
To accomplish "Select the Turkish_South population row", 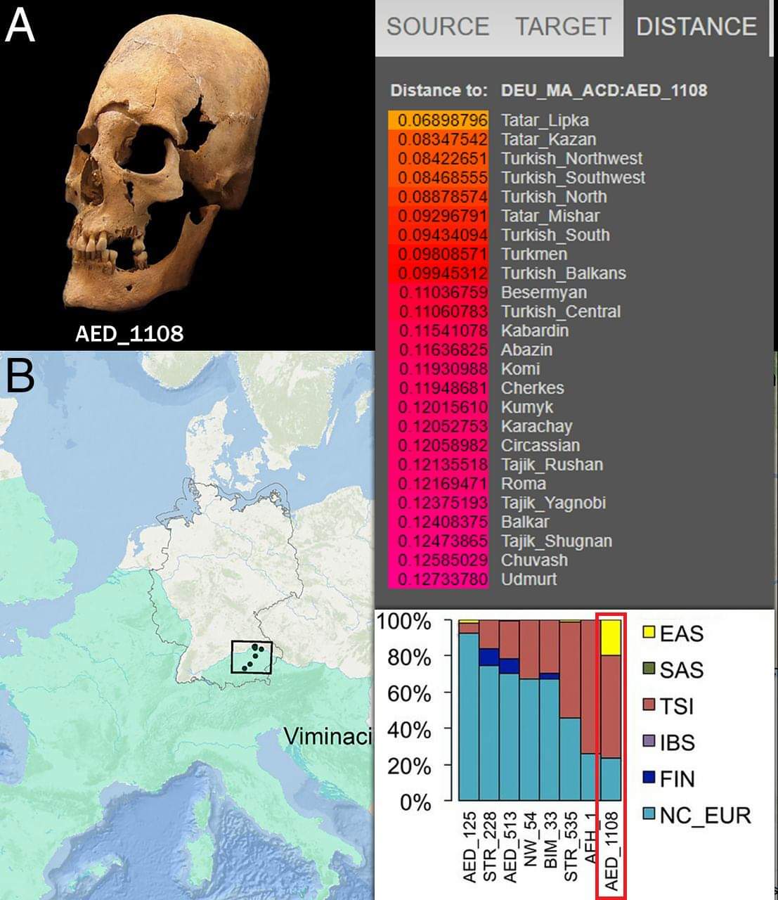I will click(499, 235).
